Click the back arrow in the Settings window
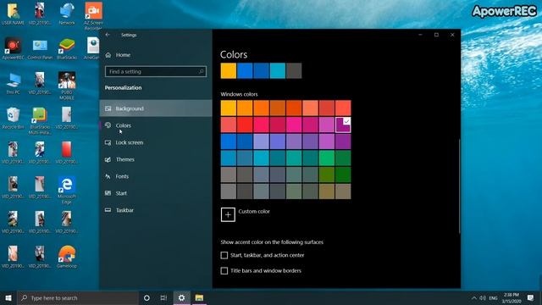The width and height of the screenshot is (542, 305). click(108, 35)
